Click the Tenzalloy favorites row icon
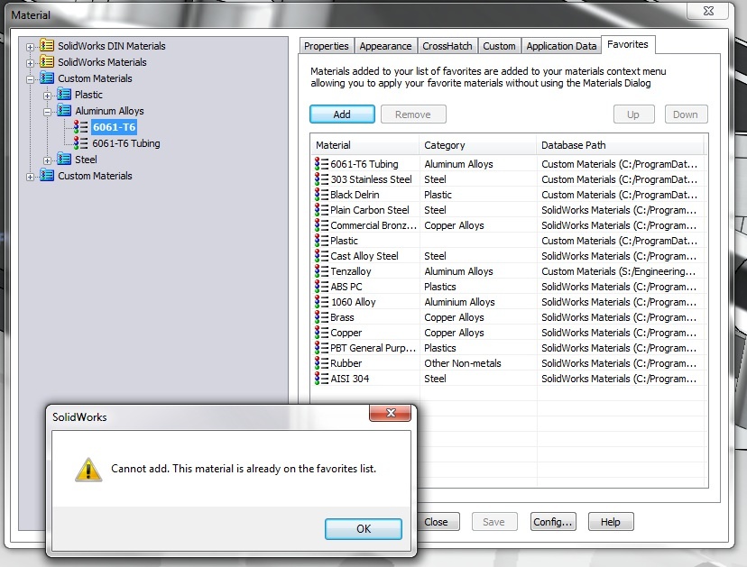This screenshot has height=567, width=747. 321,271
